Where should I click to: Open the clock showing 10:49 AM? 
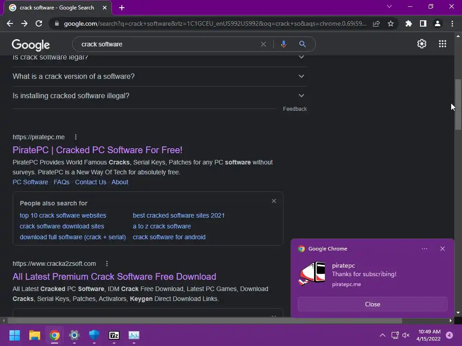[429, 335]
